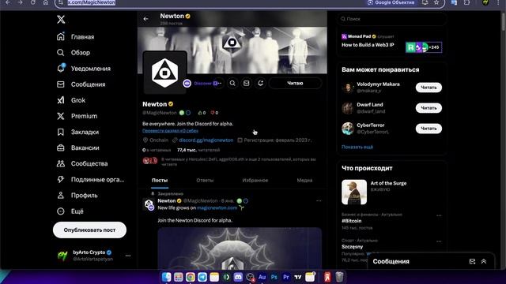Open discord.gg/magicnewton link
The height and width of the screenshot is (284, 506).
[206, 140]
